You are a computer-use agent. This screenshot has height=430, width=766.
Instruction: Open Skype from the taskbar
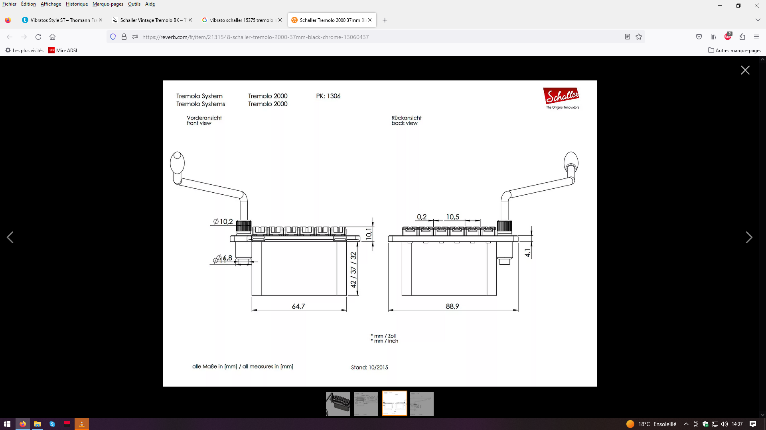pos(52,424)
